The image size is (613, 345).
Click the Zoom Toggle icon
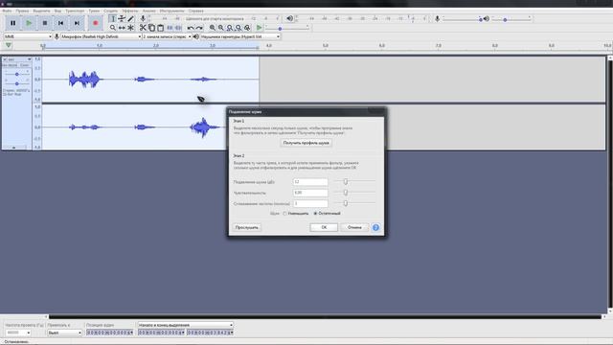click(247, 28)
